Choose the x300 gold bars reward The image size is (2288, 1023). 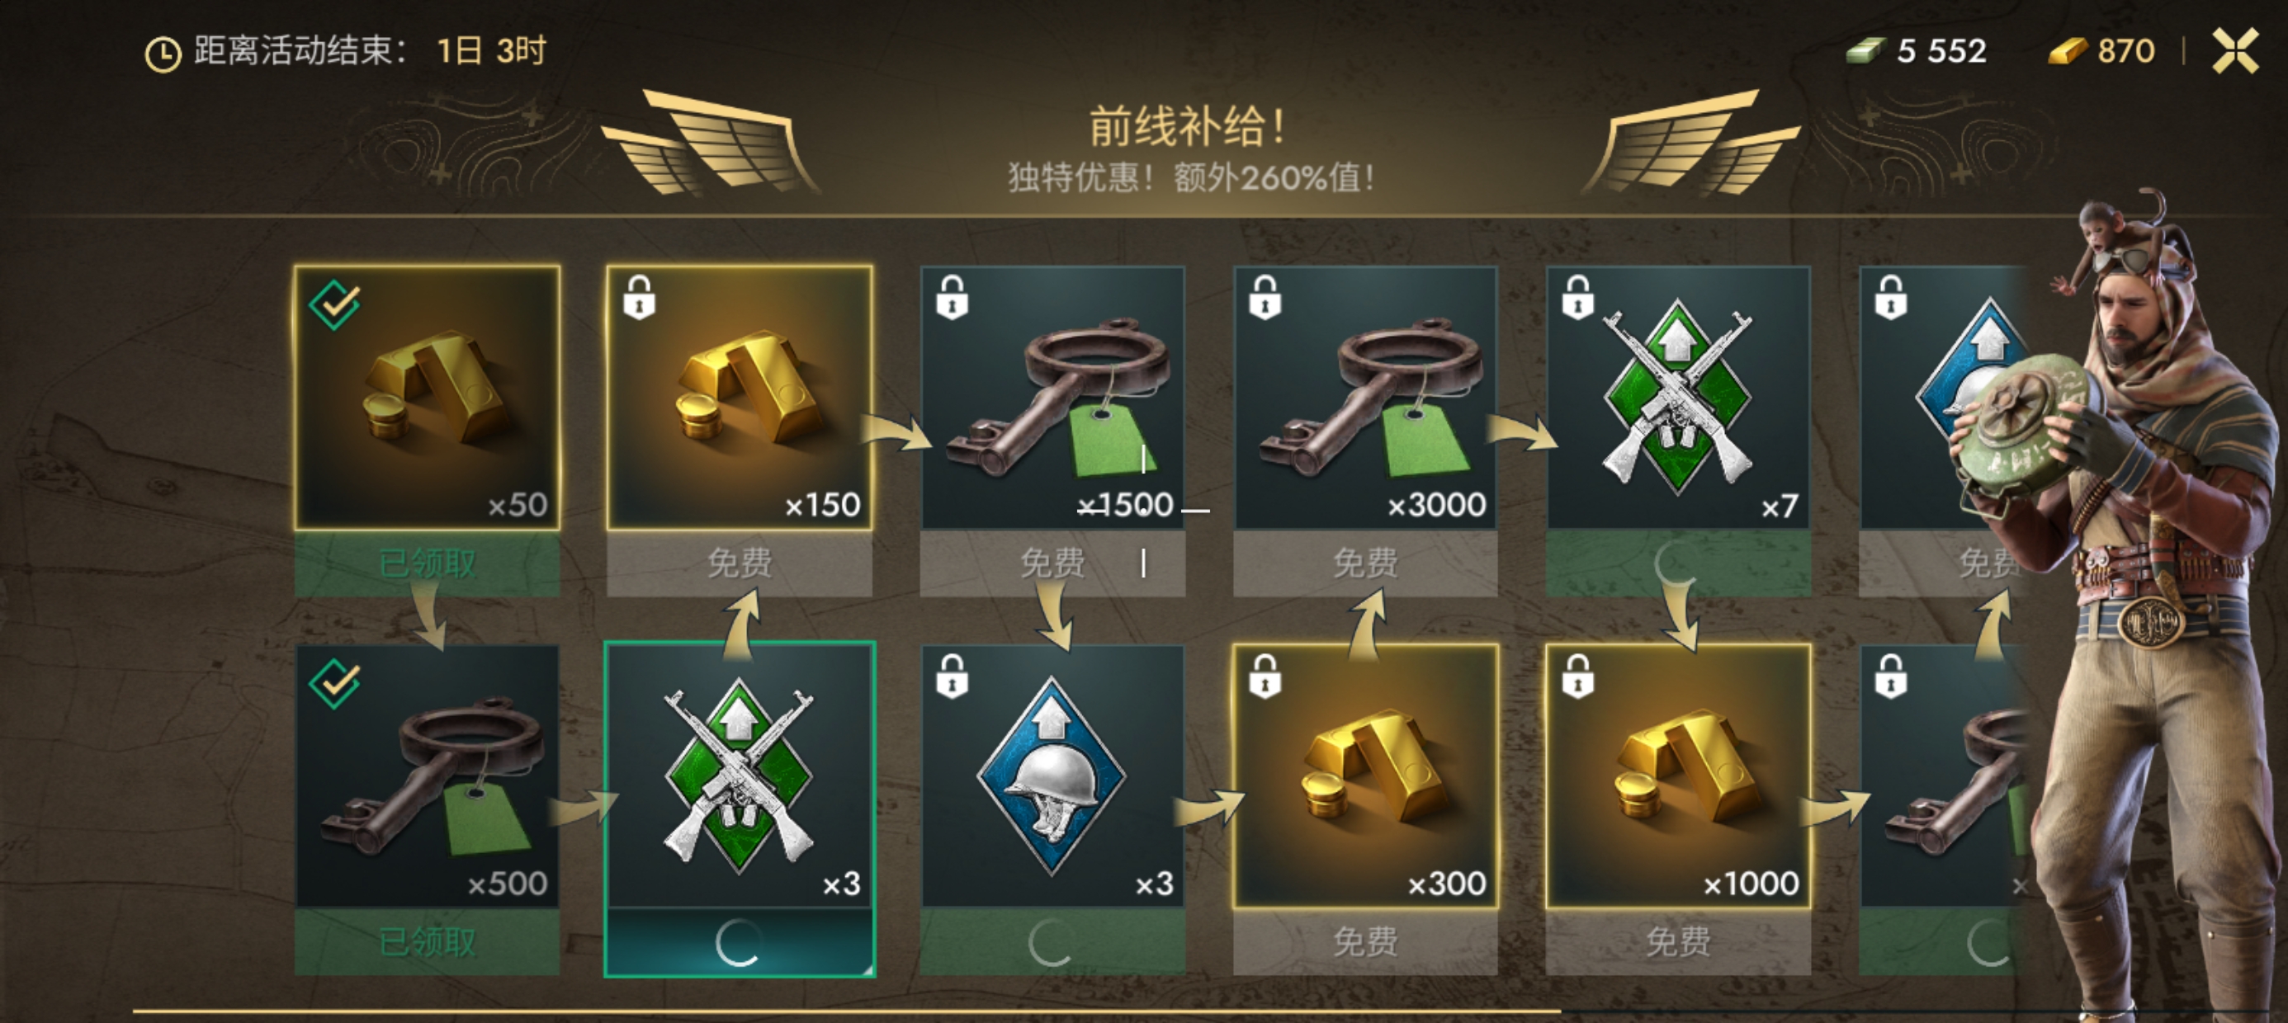[1365, 775]
